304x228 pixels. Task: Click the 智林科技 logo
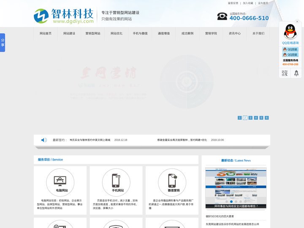[64, 16]
